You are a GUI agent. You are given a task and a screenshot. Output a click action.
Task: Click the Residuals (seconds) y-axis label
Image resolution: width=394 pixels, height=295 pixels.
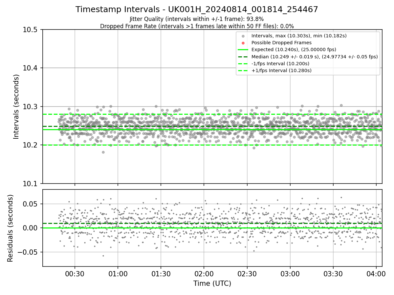click(x=11, y=228)
